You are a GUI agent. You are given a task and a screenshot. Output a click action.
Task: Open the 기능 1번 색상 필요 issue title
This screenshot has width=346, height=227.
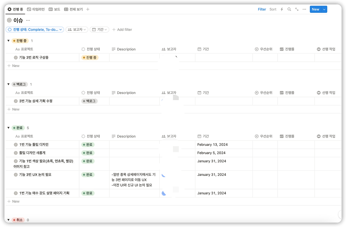pyautogui.click(x=43, y=164)
